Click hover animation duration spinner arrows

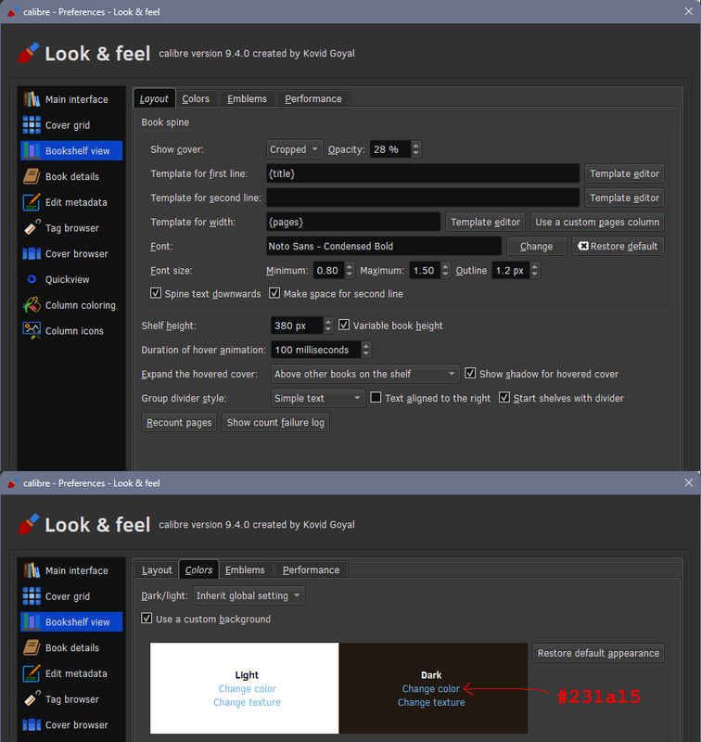pos(365,350)
